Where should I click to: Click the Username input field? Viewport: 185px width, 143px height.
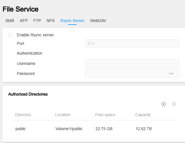coord(132,63)
